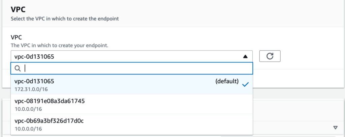
Task: Click the bold "VPC" section heading
Action: click(x=18, y=9)
